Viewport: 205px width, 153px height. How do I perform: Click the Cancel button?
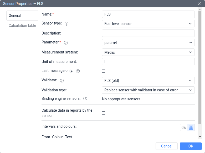coord(167,146)
